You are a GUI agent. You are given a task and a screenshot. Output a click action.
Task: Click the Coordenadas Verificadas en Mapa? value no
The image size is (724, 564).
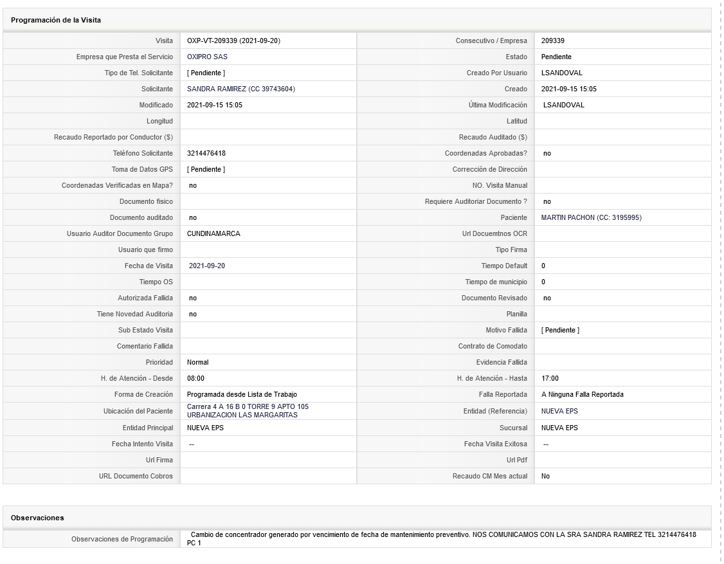(192, 186)
